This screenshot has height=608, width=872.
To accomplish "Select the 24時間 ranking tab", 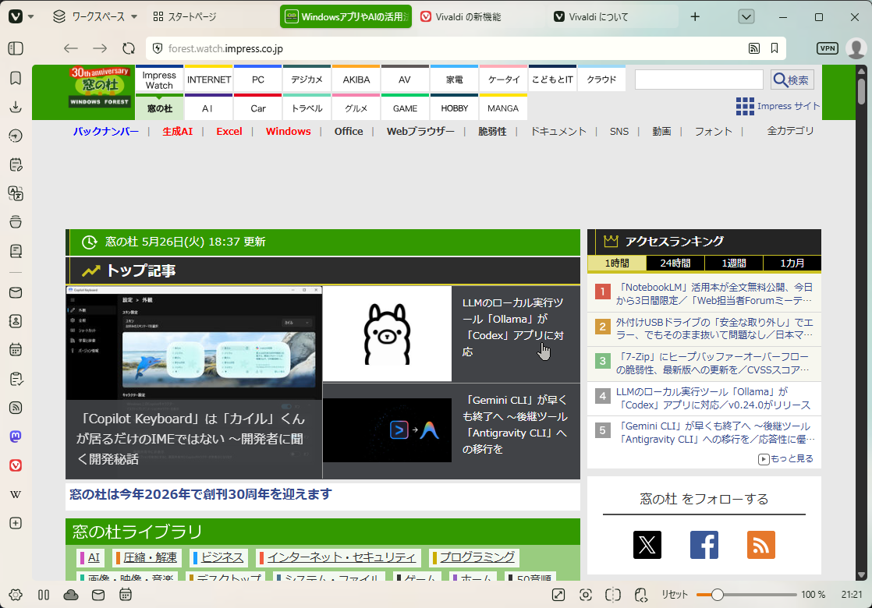I will click(x=675, y=263).
